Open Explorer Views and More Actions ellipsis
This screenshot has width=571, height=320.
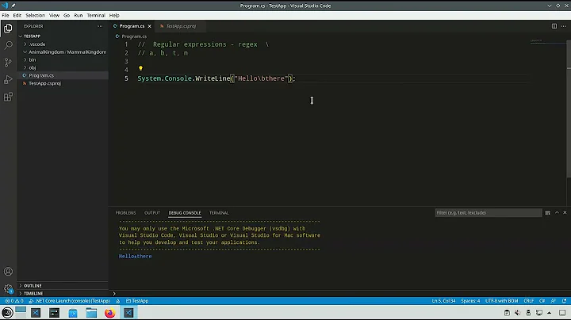pyautogui.click(x=100, y=26)
